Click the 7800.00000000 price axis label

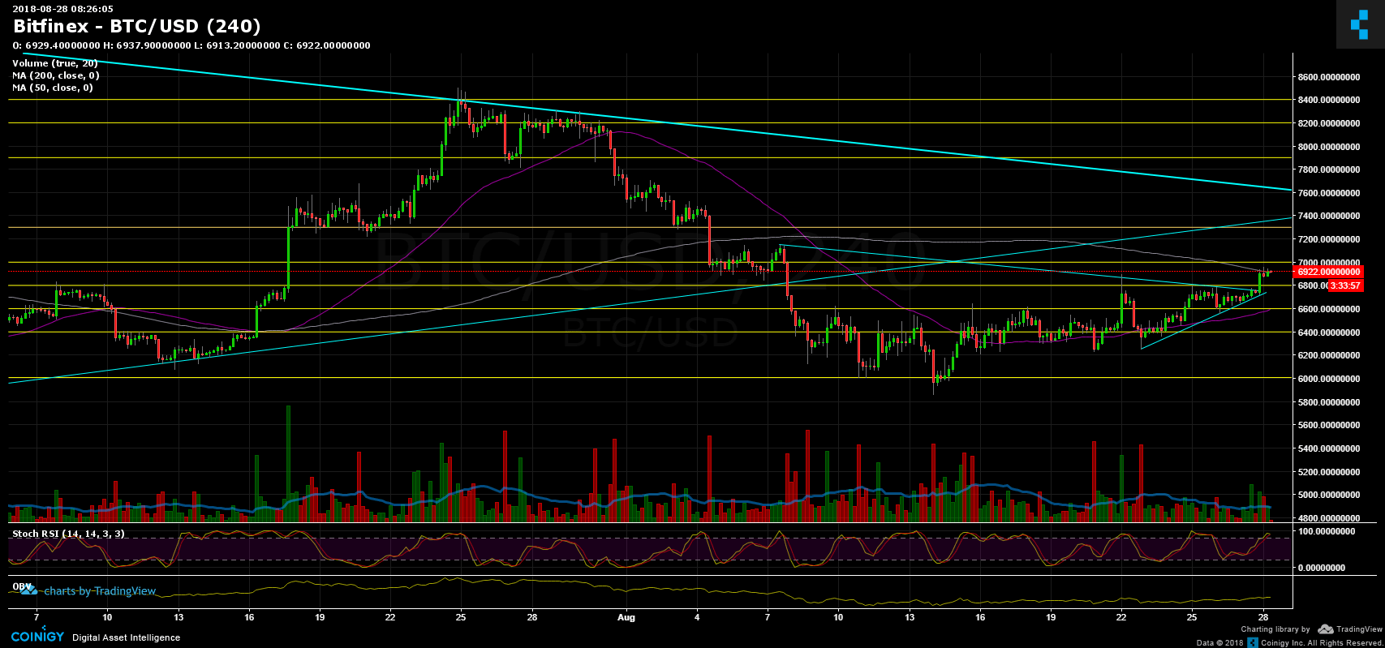point(1328,170)
